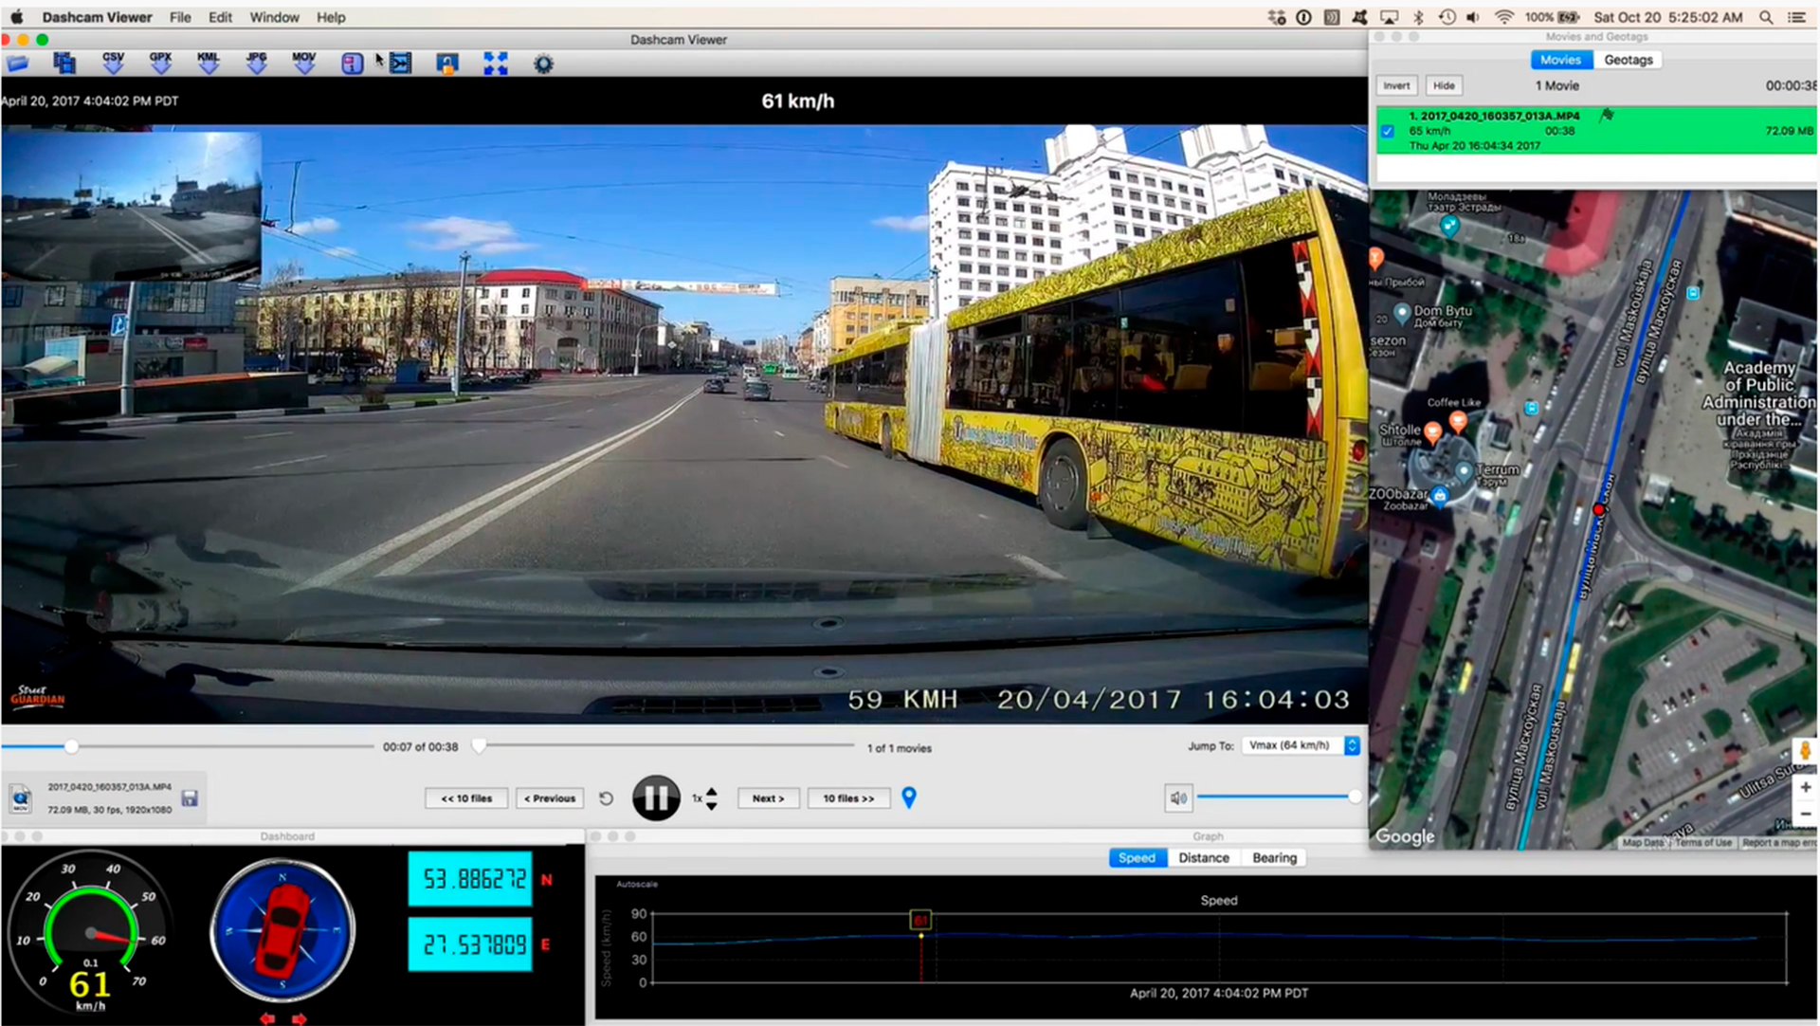The width and height of the screenshot is (1820, 1026).
Task: Click the film strips movies toolbar icon
Action: (64, 64)
